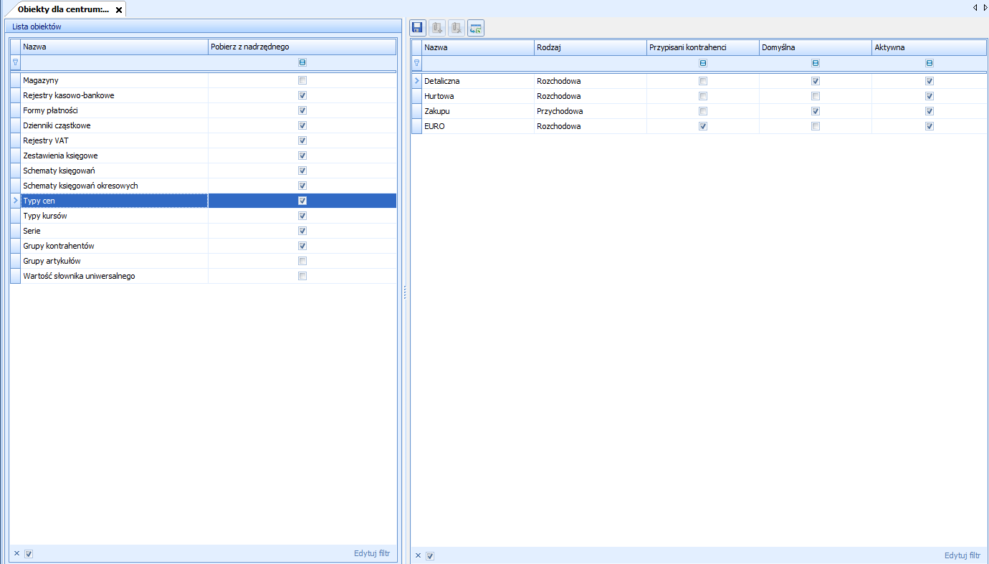Switch to Obiekty dla centrum tab

click(x=63, y=10)
